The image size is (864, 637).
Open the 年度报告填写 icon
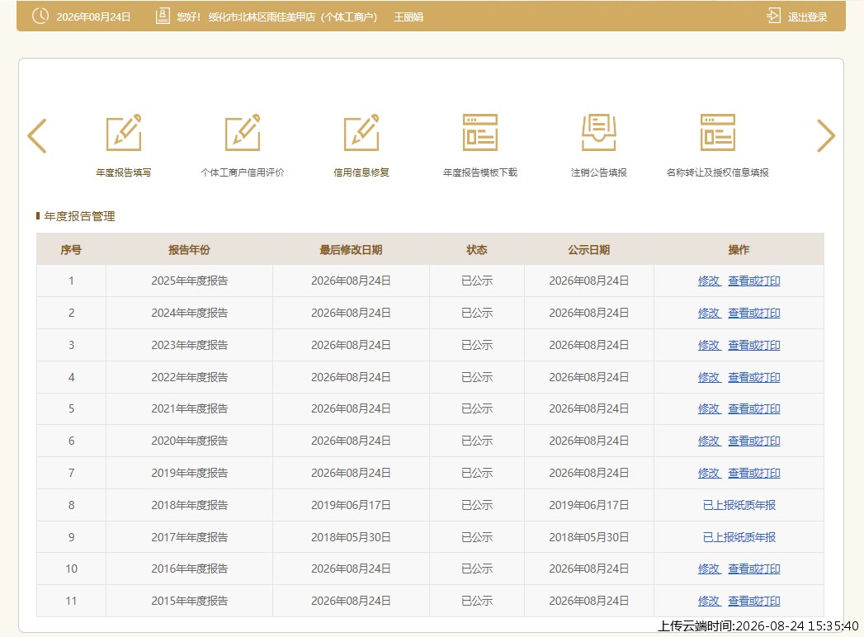click(124, 132)
